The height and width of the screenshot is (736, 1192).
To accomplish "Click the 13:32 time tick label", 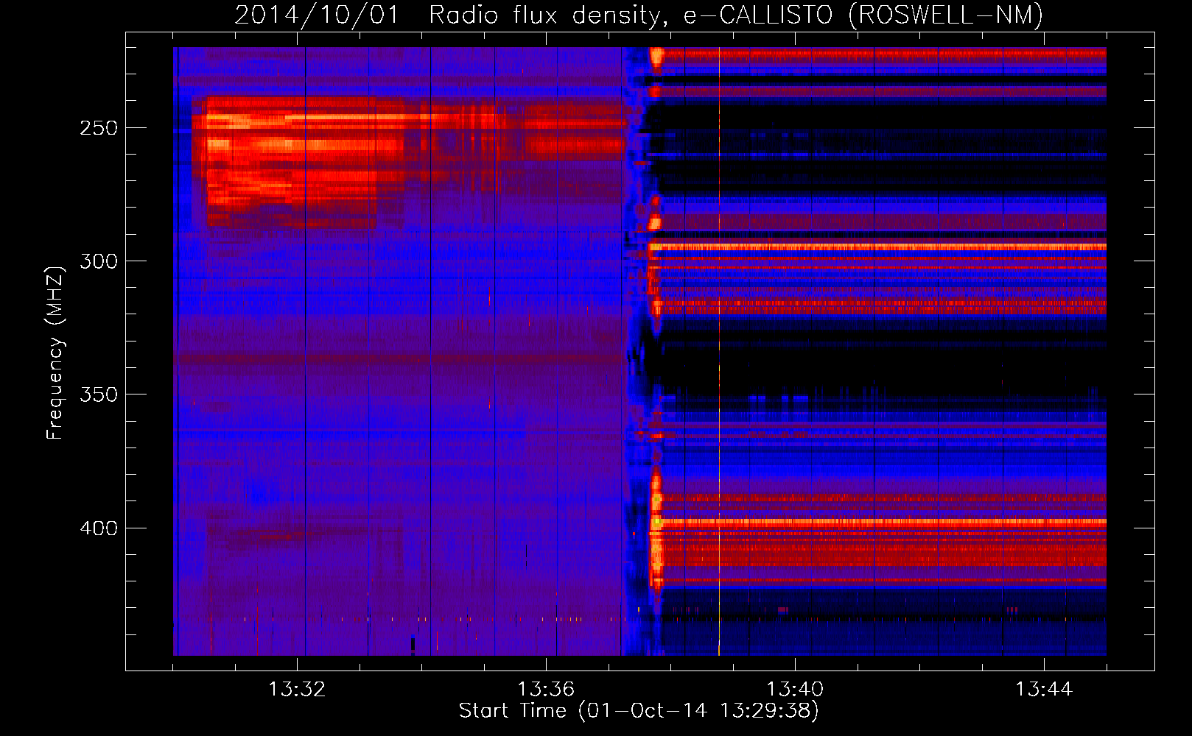I will click(297, 690).
